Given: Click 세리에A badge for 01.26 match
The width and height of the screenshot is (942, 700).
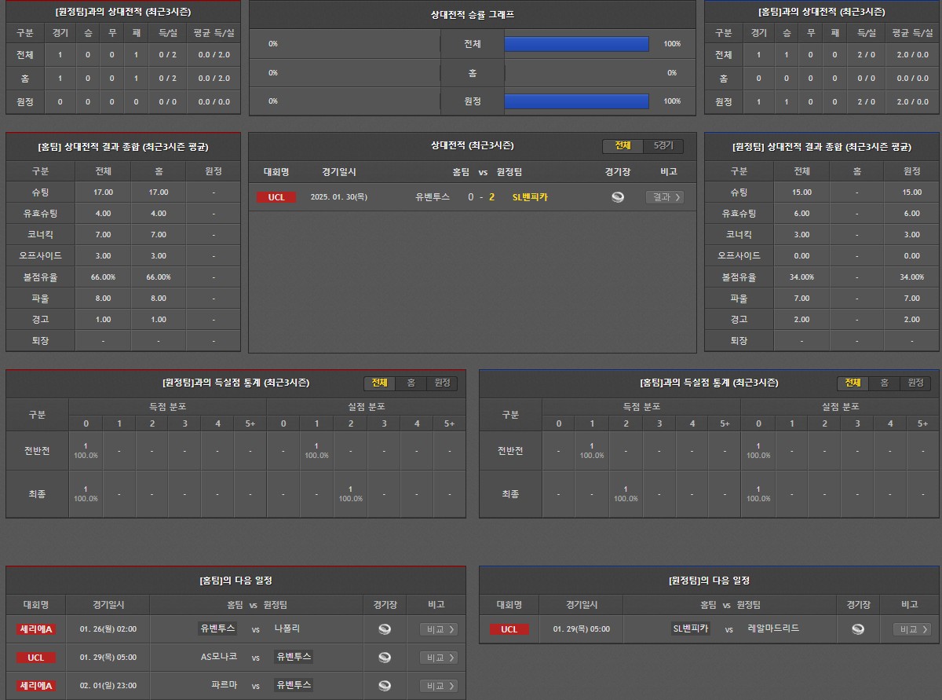Looking at the screenshot, I should [36, 629].
